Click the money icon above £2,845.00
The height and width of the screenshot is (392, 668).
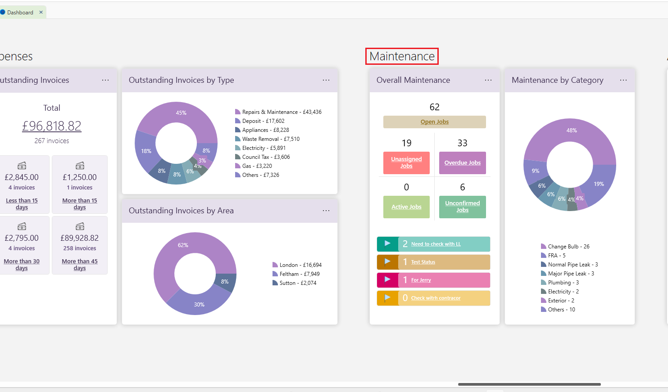pyautogui.click(x=22, y=166)
